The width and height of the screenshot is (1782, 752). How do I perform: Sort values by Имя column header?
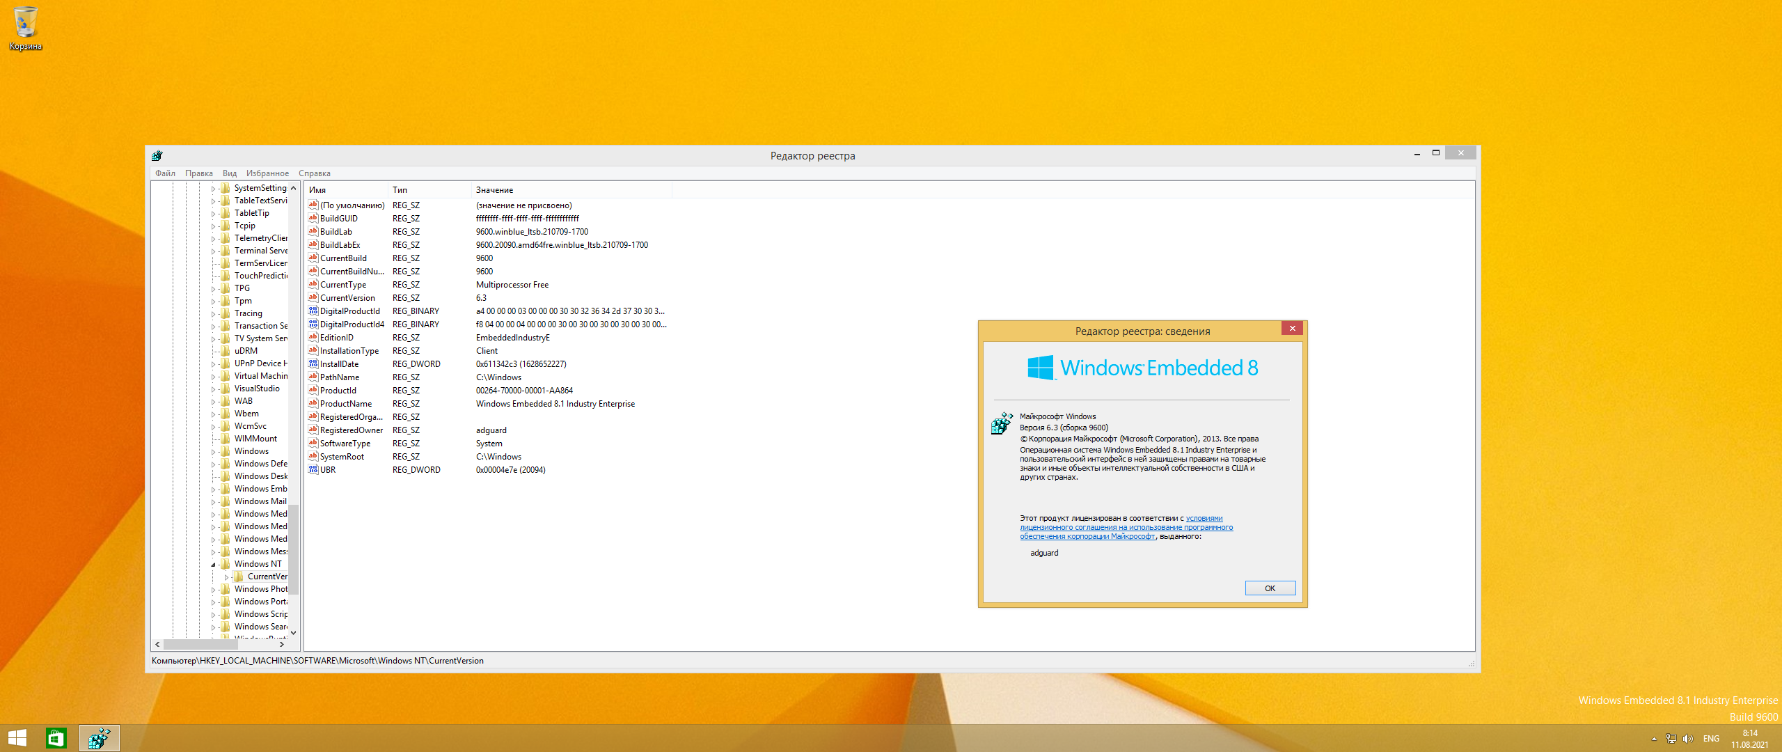pyautogui.click(x=346, y=189)
